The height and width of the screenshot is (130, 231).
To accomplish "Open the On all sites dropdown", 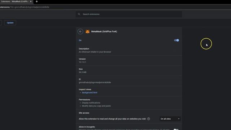I will pyautogui.click(x=170, y=119).
